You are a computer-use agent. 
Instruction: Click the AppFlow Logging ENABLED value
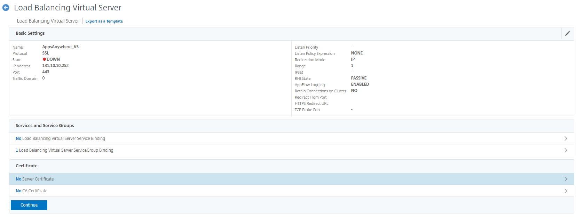360,84
